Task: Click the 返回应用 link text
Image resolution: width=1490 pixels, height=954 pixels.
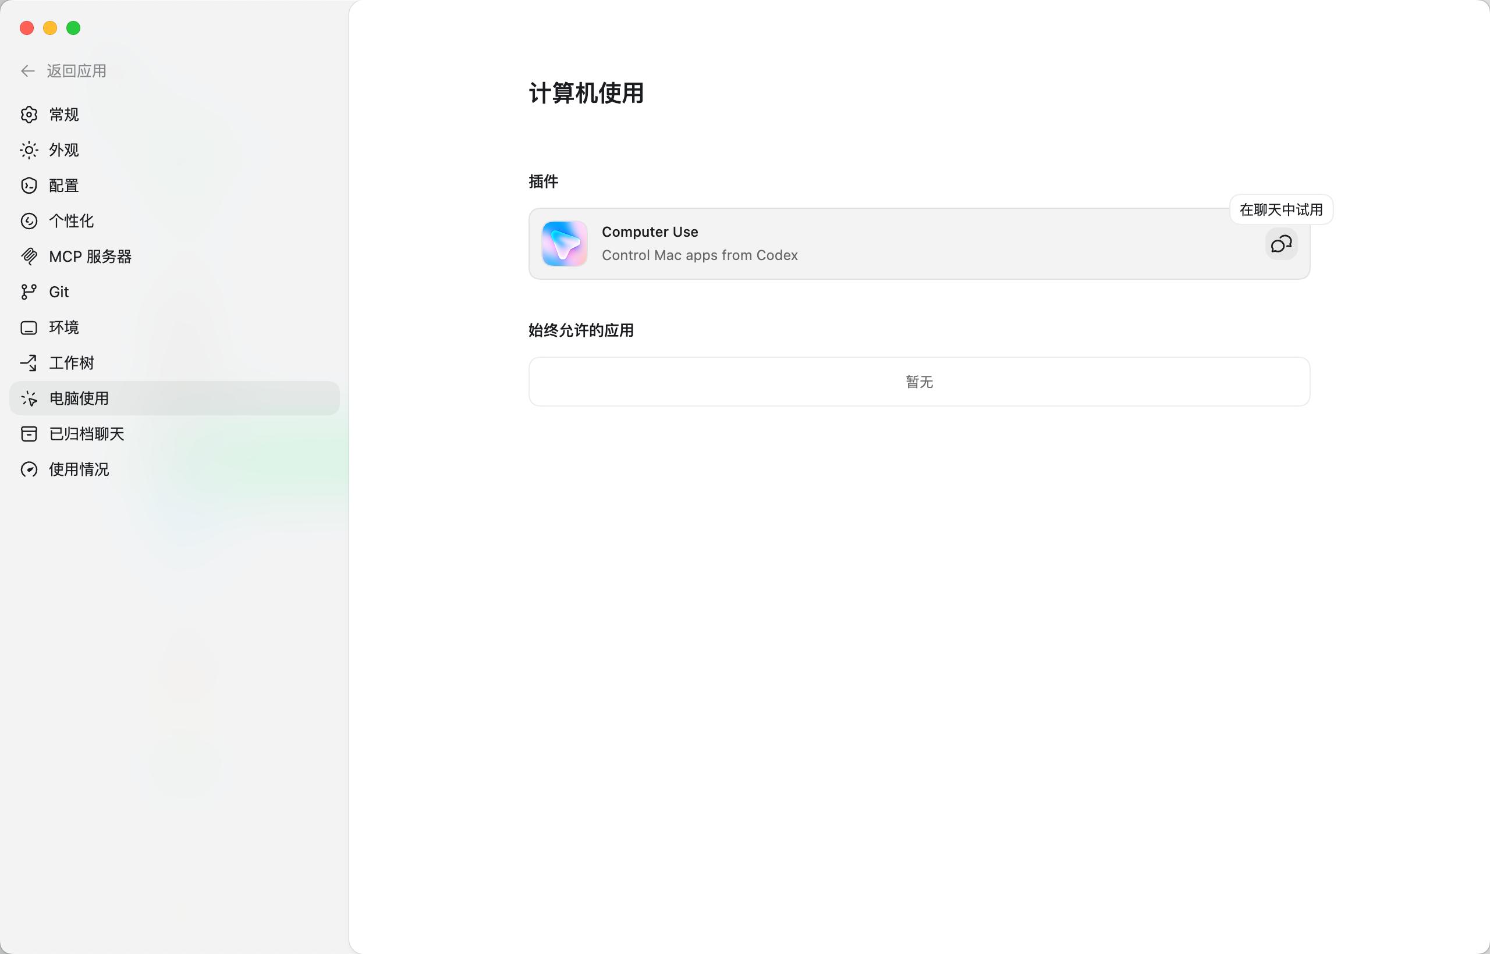Action: [77, 71]
